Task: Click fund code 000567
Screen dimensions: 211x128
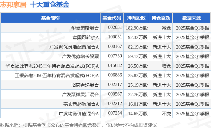Action: pos(115,94)
